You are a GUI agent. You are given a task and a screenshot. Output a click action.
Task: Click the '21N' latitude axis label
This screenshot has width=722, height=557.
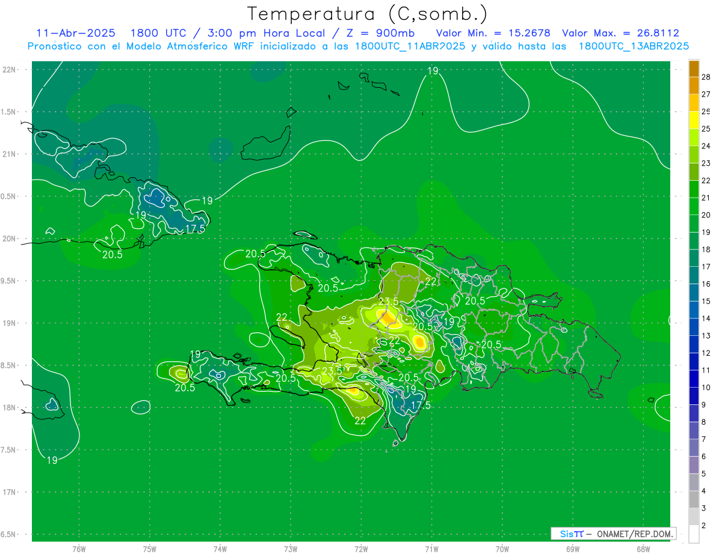[x=9, y=154]
